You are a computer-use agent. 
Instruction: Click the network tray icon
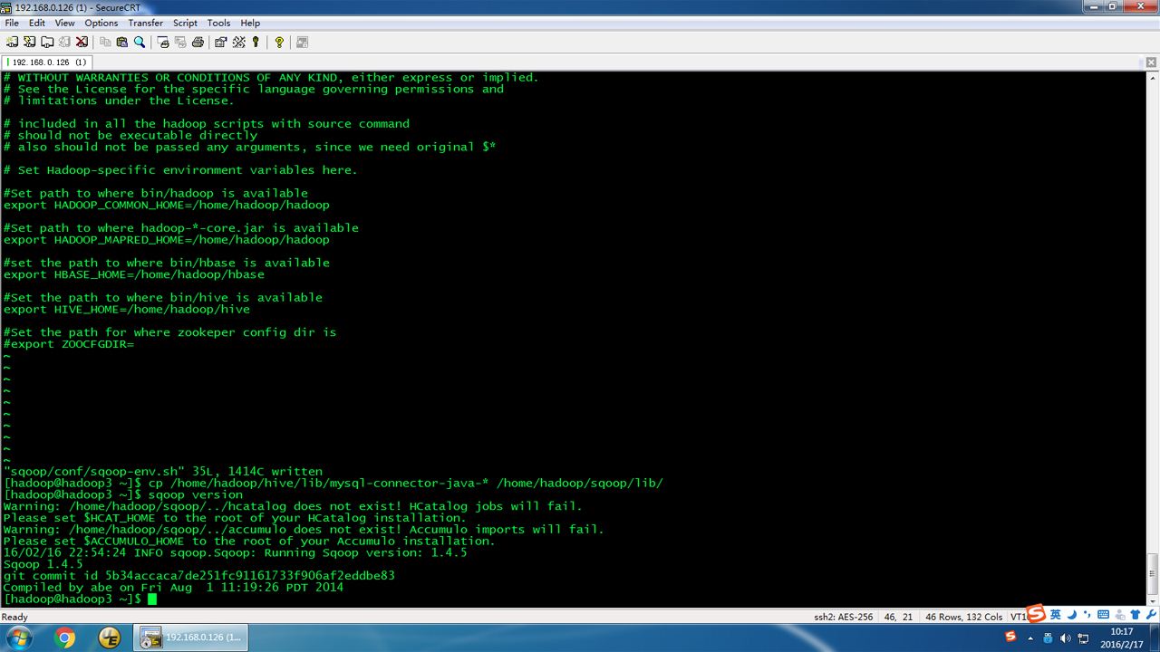[x=1083, y=638]
